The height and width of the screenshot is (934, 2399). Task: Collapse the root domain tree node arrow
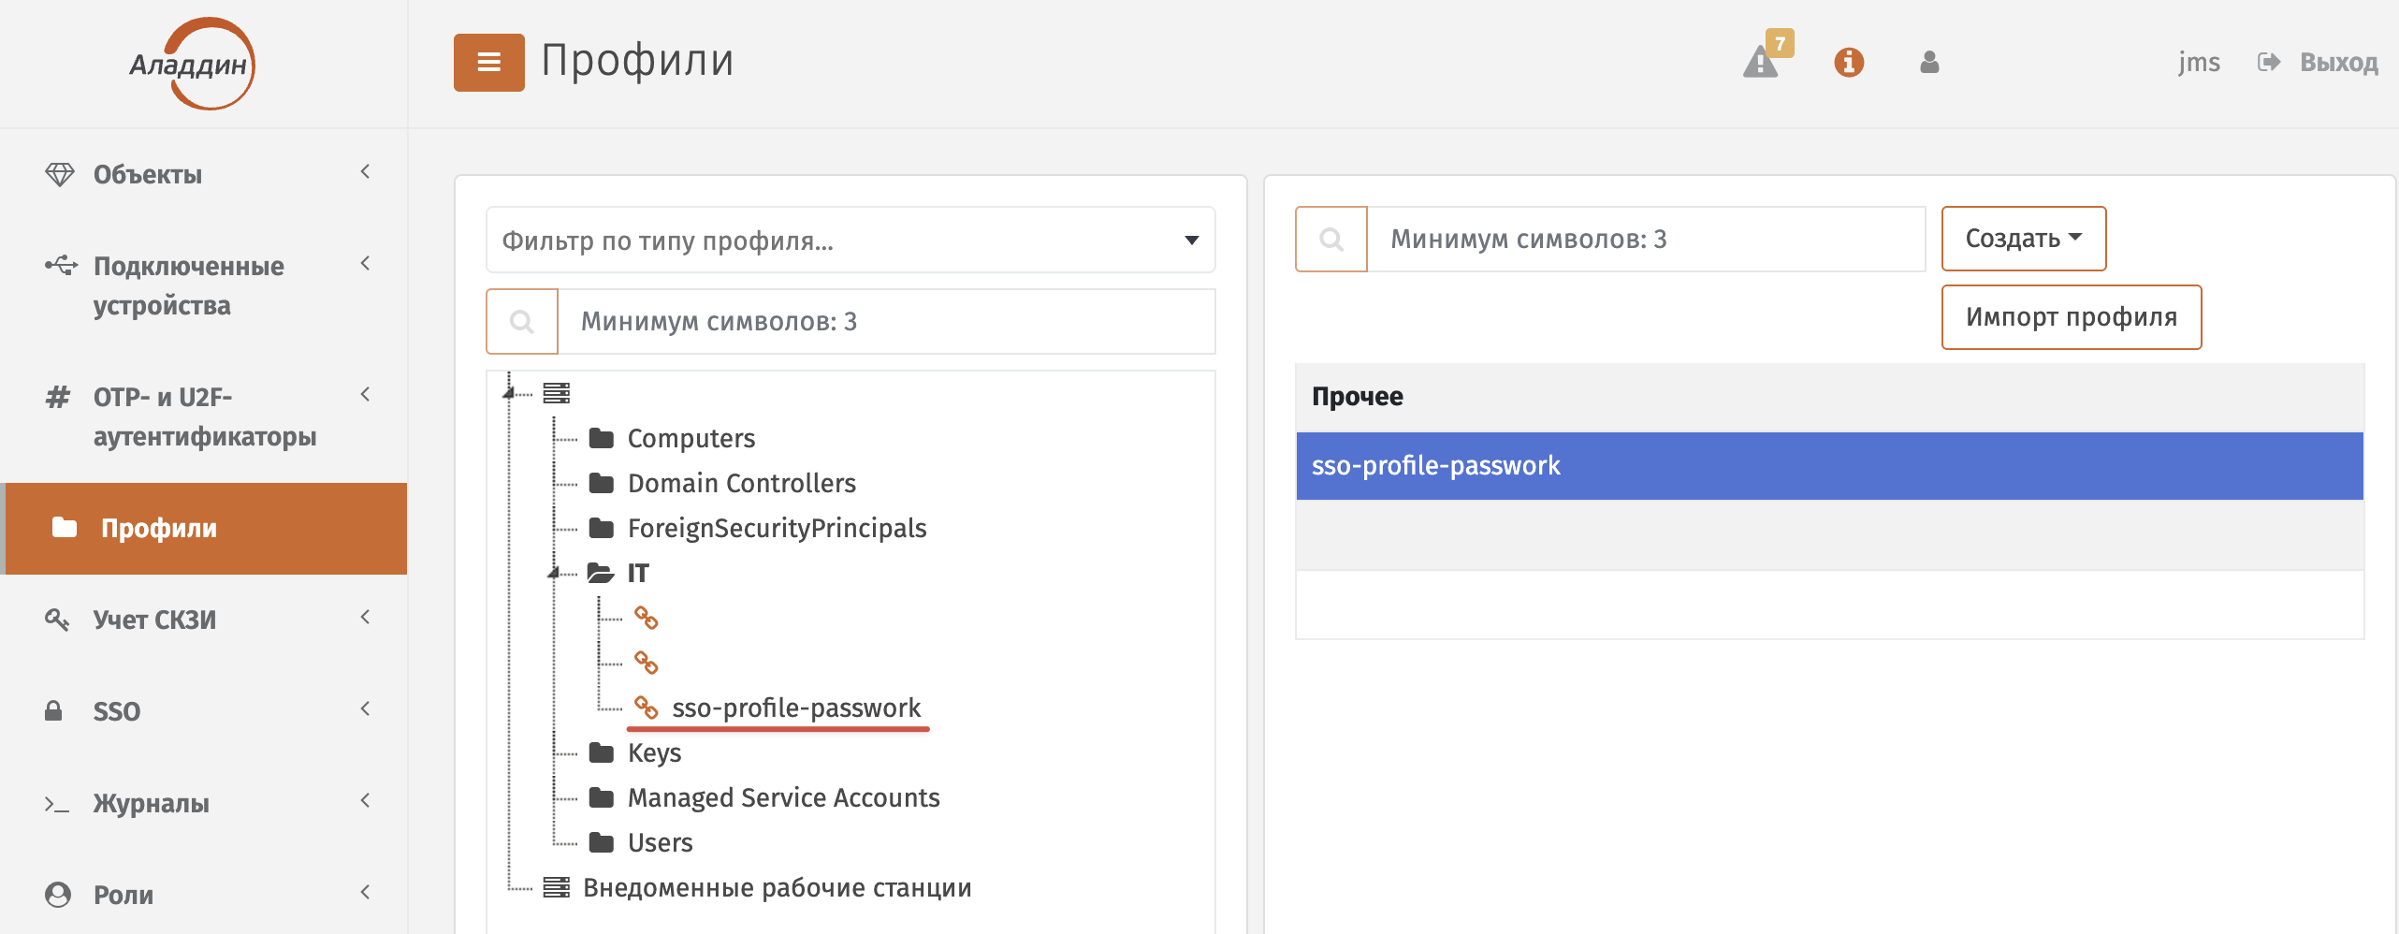[x=509, y=393]
